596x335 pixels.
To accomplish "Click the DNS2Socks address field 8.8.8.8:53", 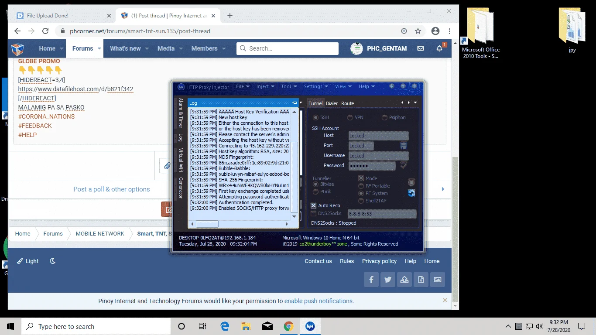I will point(382,214).
